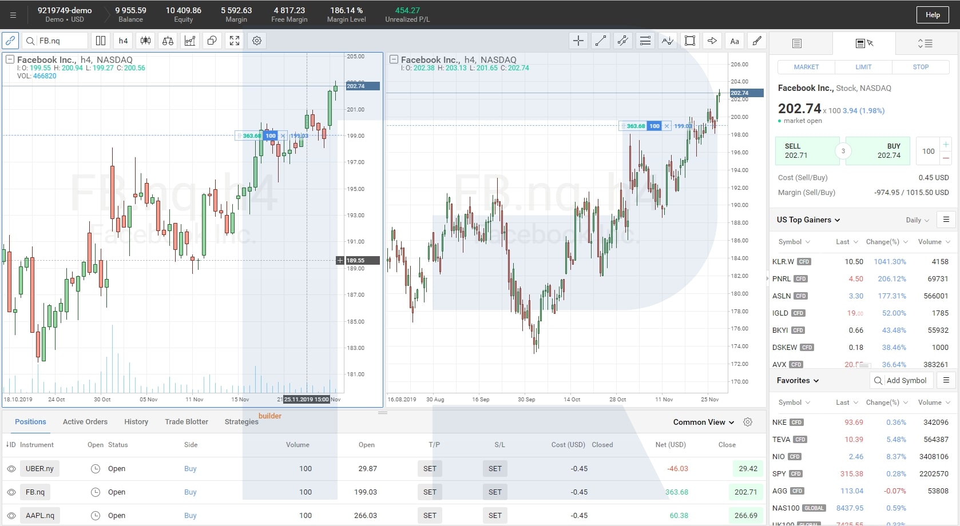Click the compare scales icon
Viewport: 960px width, 526px height.
pyautogui.click(x=168, y=41)
